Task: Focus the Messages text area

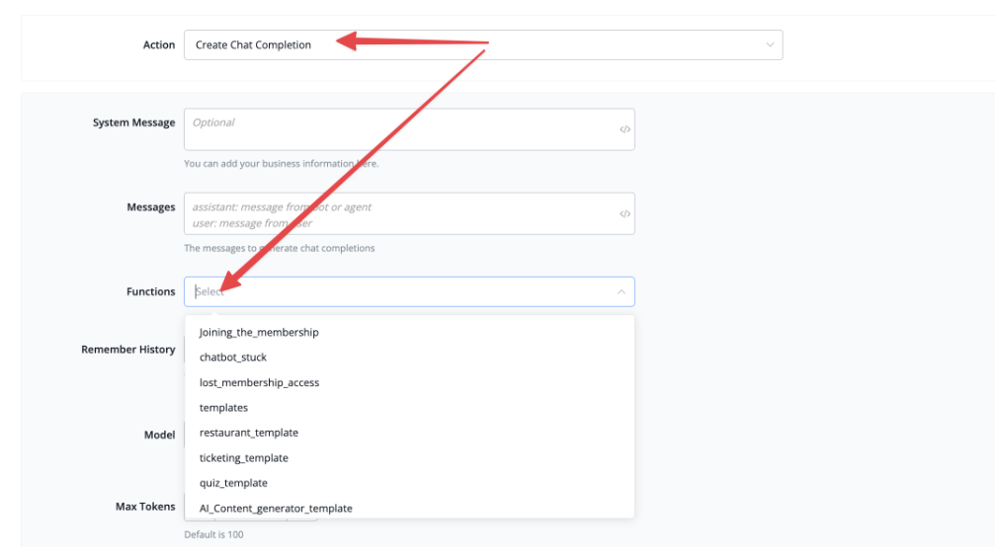Action: click(x=409, y=213)
